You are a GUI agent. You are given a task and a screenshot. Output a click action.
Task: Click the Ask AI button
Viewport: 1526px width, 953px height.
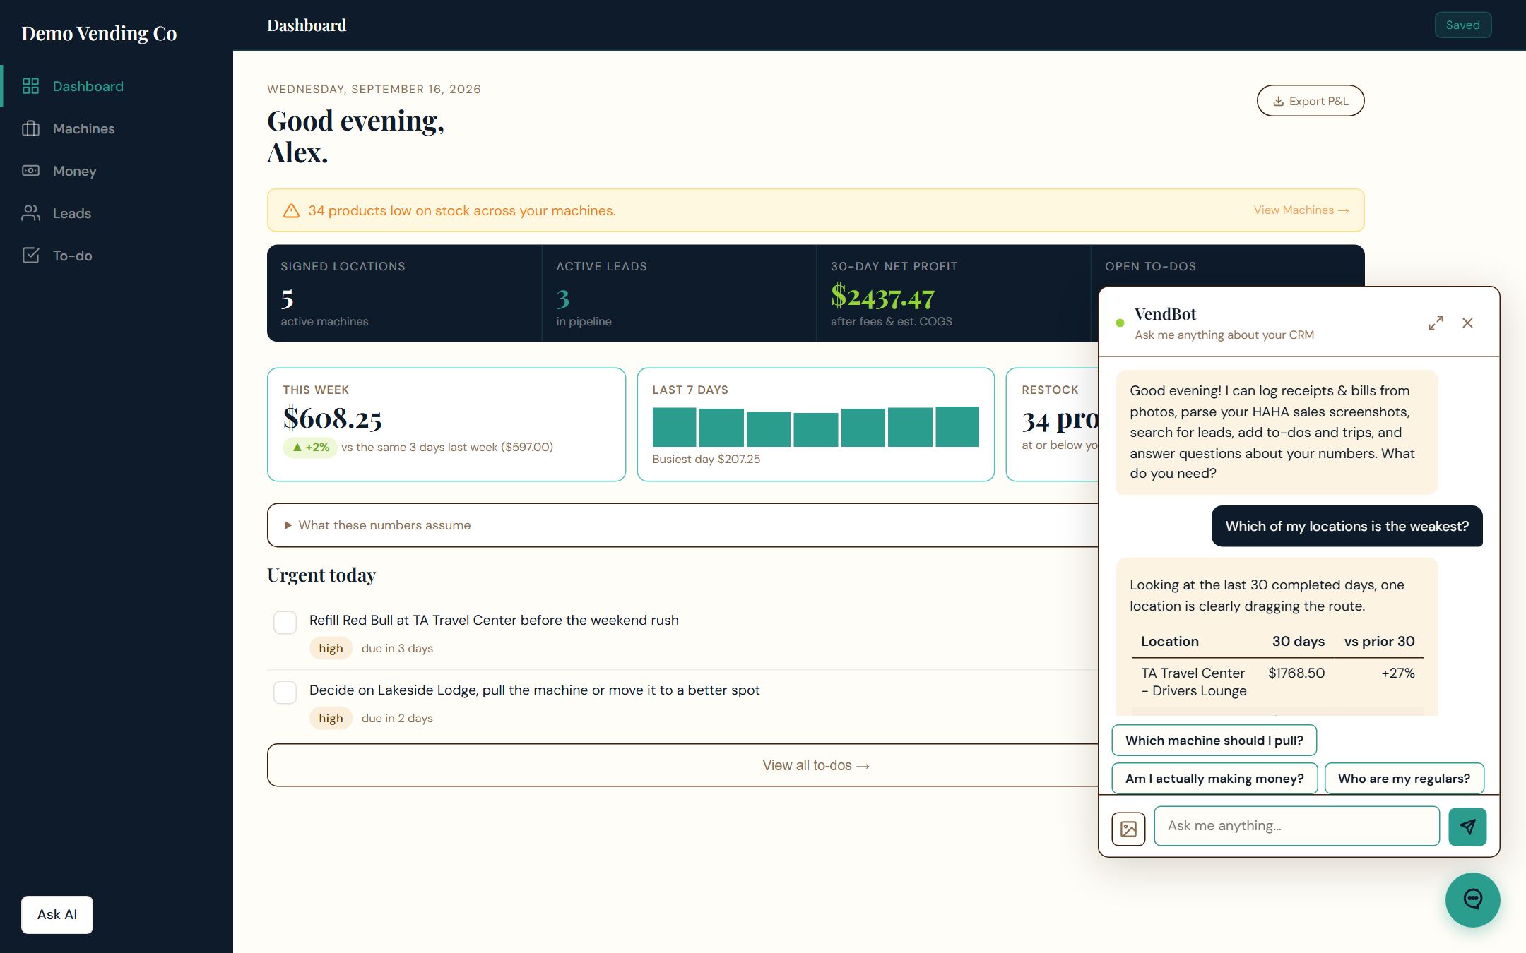tap(57, 915)
